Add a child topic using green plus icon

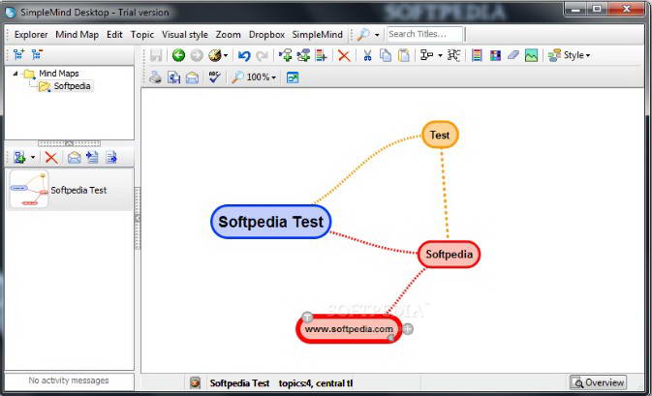tap(285, 55)
